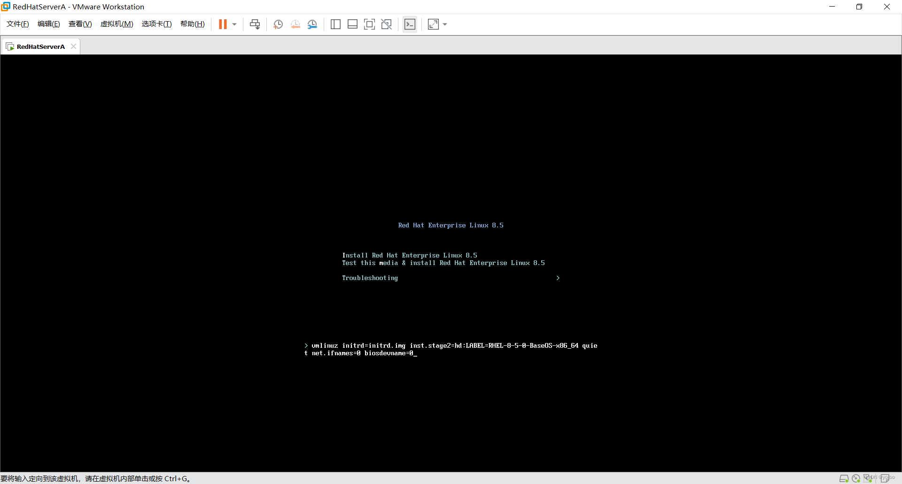Open the power options dropdown arrow

click(234, 24)
